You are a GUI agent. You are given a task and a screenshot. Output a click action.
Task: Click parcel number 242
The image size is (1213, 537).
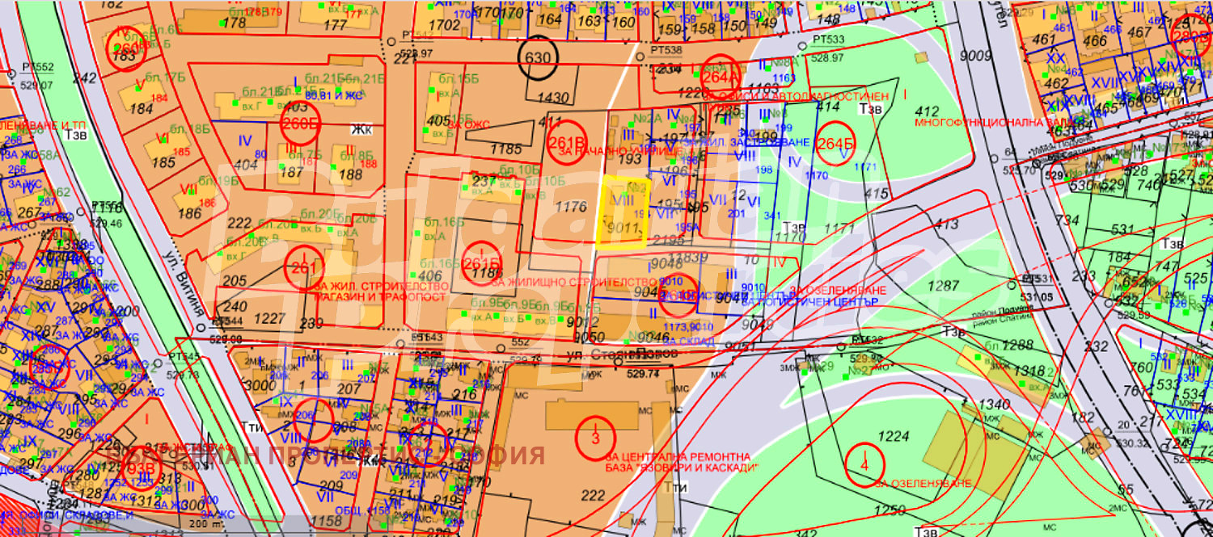coord(83,78)
